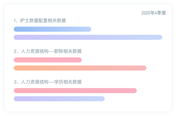
Task: Click the second bar of section 1
Action: pyautogui.click(x=88, y=37)
